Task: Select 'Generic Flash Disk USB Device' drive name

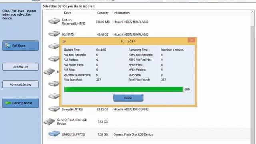Action: 72,122
